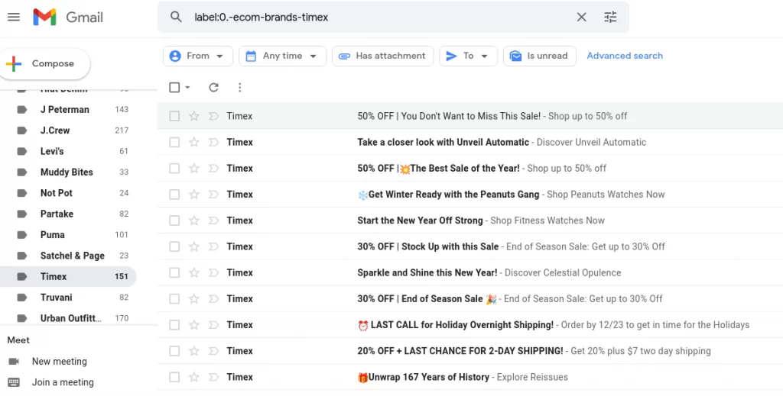Image resolution: width=783 pixels, height=396 pixels.
Task: Click the Truvani label tag icon
Action: coord(22,298)
